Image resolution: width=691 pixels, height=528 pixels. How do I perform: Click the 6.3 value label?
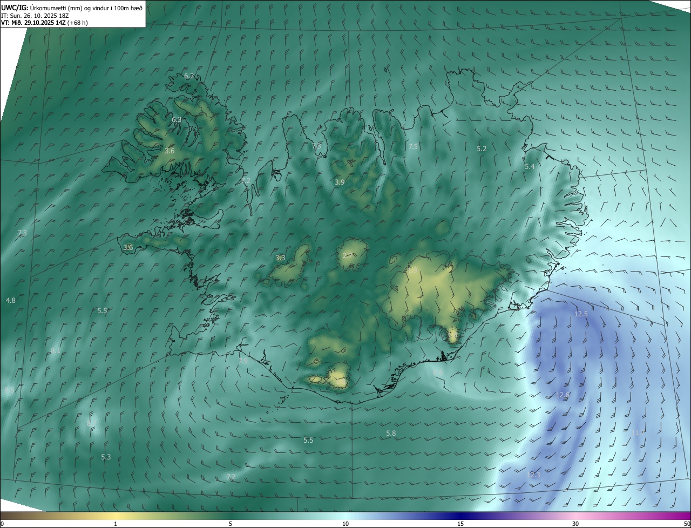177,119
